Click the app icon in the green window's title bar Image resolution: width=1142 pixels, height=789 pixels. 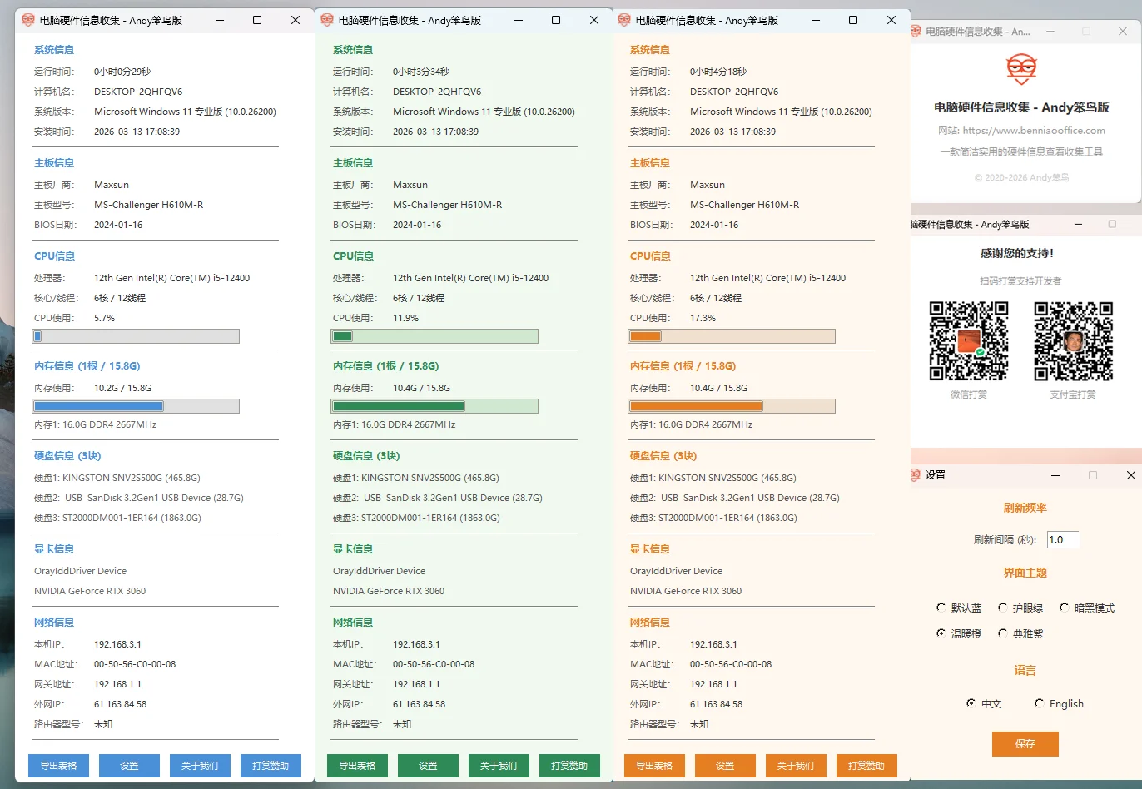pyautogui.click(x=327, y=20)
